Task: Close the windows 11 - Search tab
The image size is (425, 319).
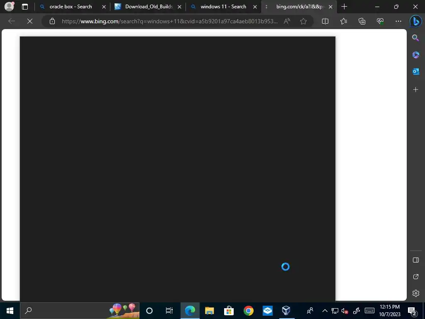Action: click(255, 7)
